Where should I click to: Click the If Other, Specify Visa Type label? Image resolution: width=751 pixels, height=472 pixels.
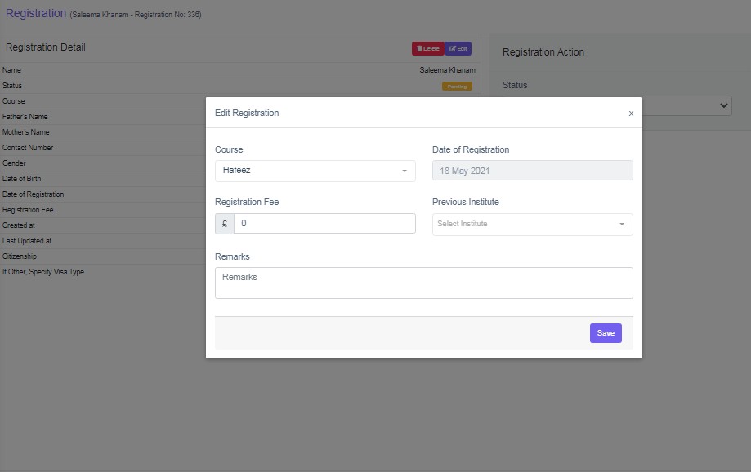click(43, 271)
